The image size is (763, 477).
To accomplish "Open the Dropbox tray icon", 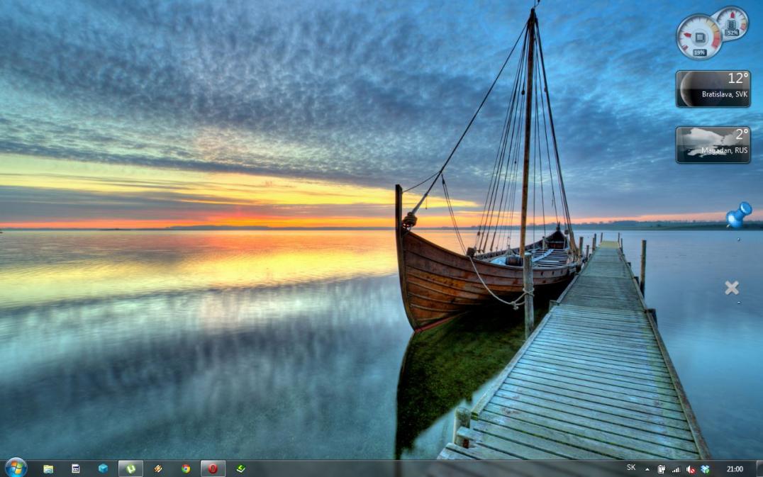I will click(x=705, y=468).
